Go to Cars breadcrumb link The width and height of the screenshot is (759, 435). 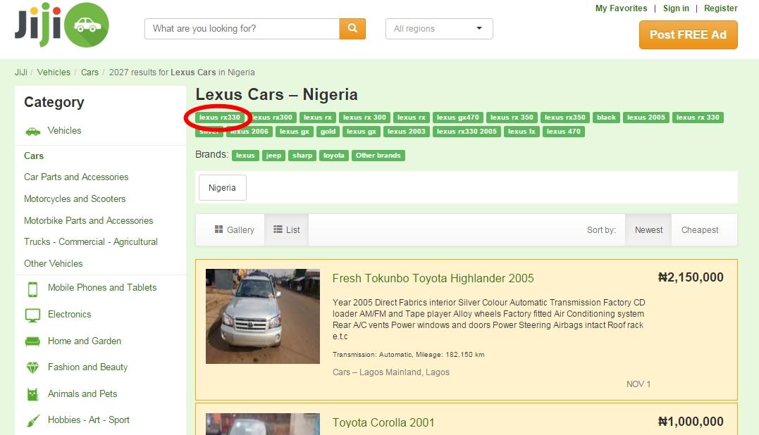pos(90,72)
